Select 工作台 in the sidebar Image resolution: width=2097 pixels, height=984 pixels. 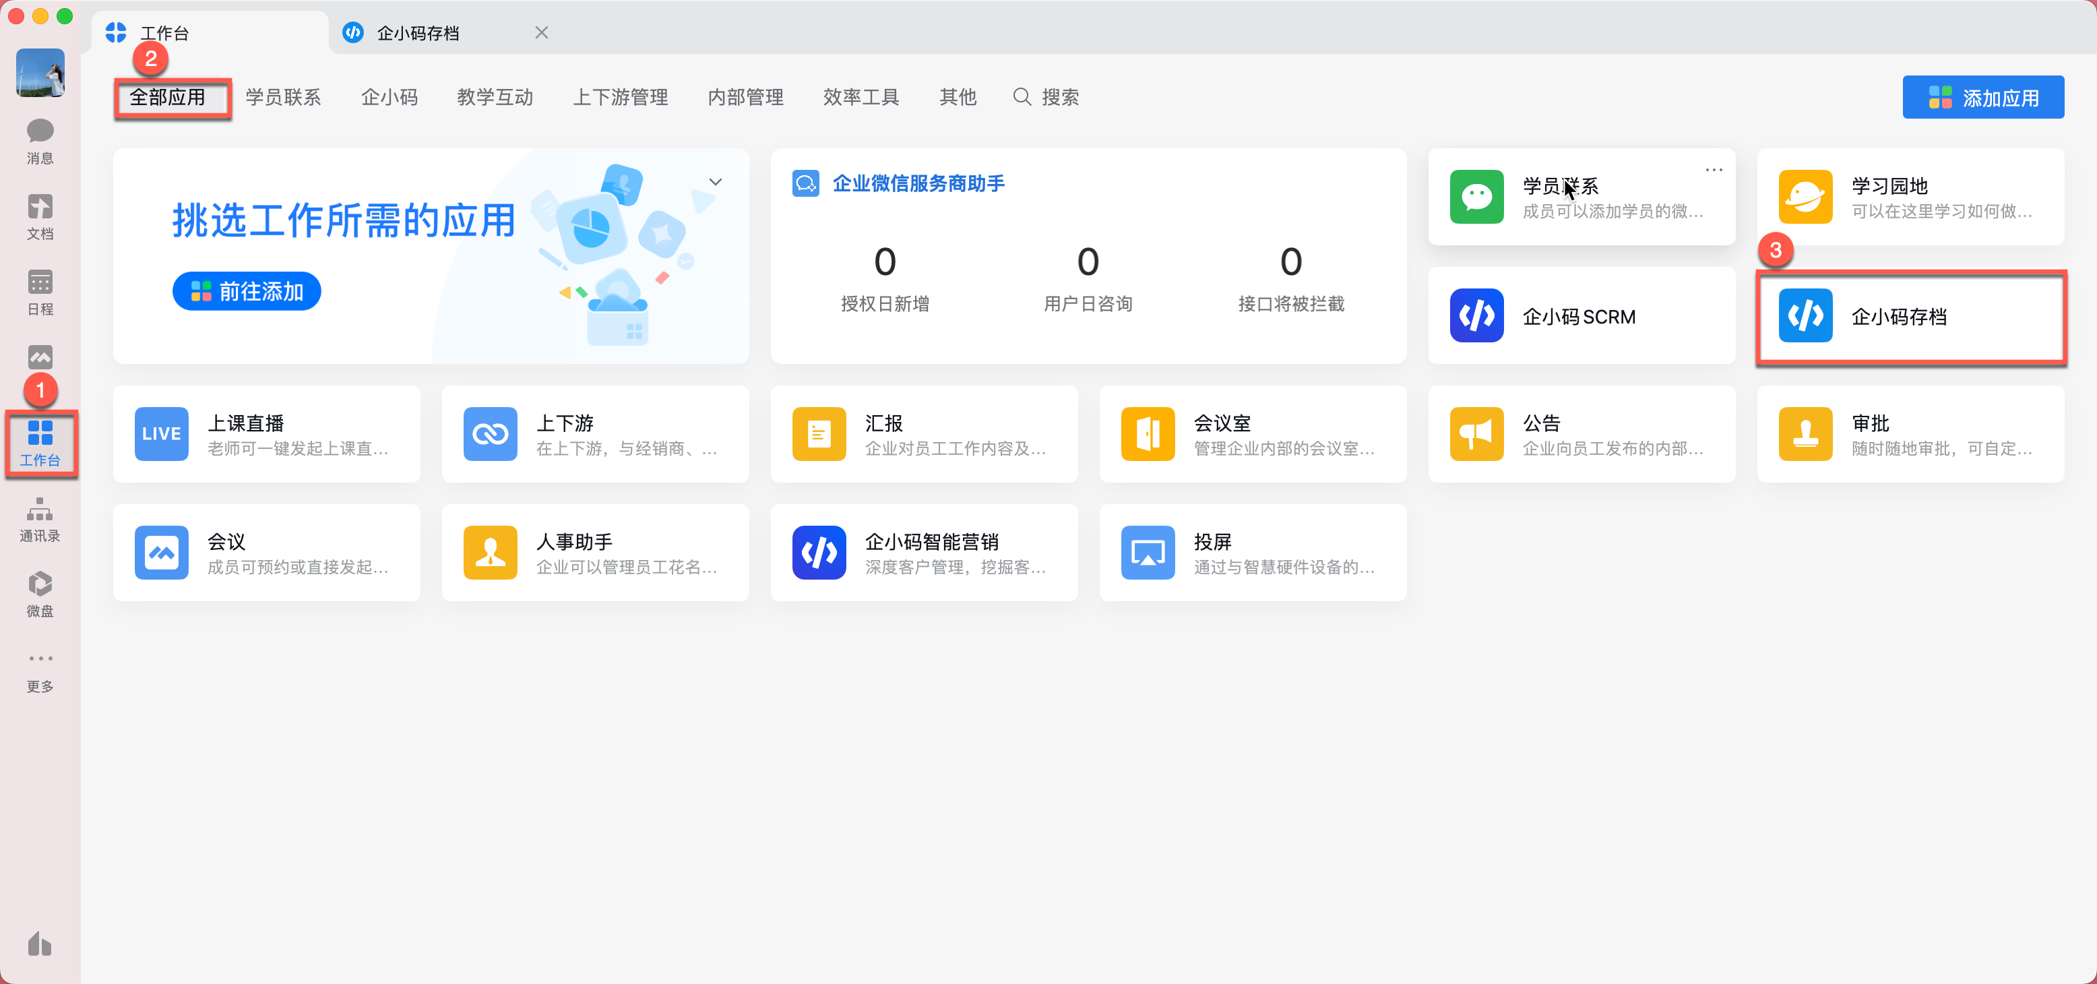click(40, 443)
